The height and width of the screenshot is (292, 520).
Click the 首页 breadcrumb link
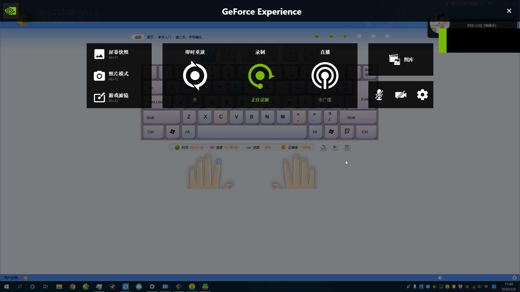[150, 37]
